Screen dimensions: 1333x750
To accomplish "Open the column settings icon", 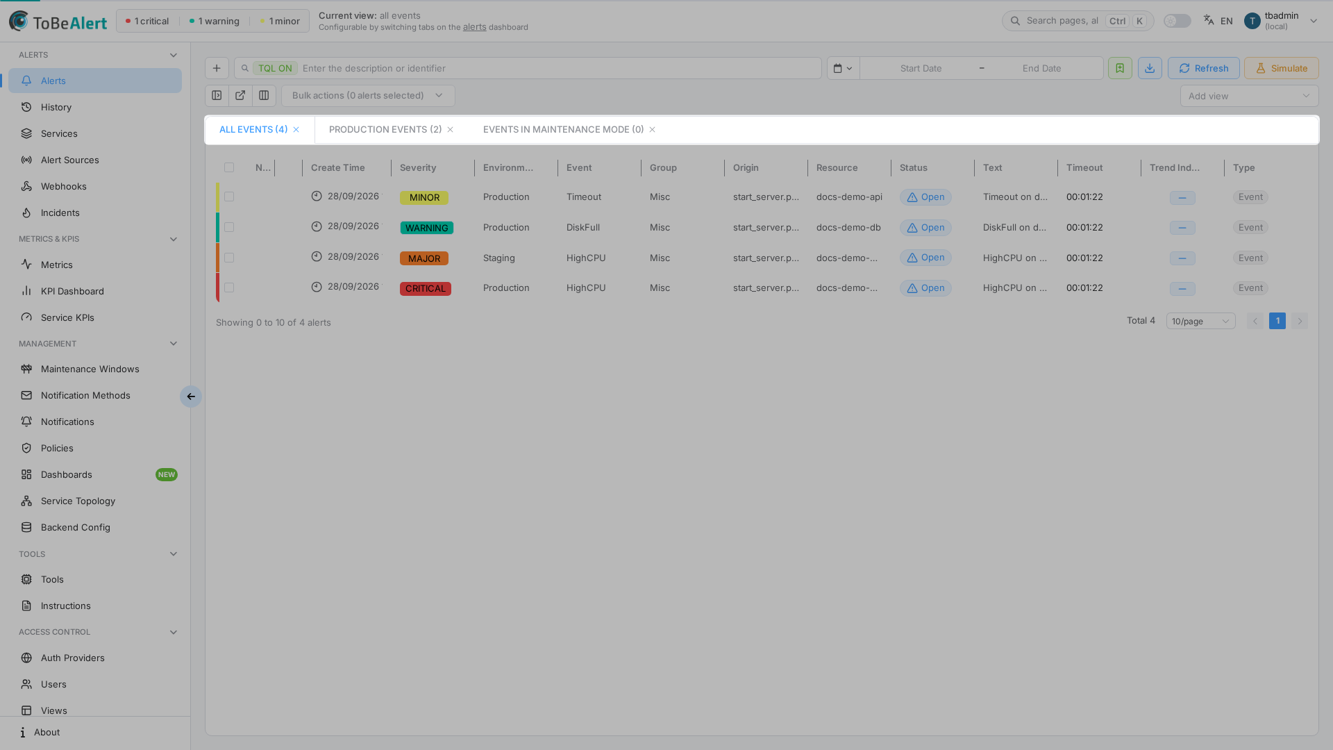I will tap(264, 96).
